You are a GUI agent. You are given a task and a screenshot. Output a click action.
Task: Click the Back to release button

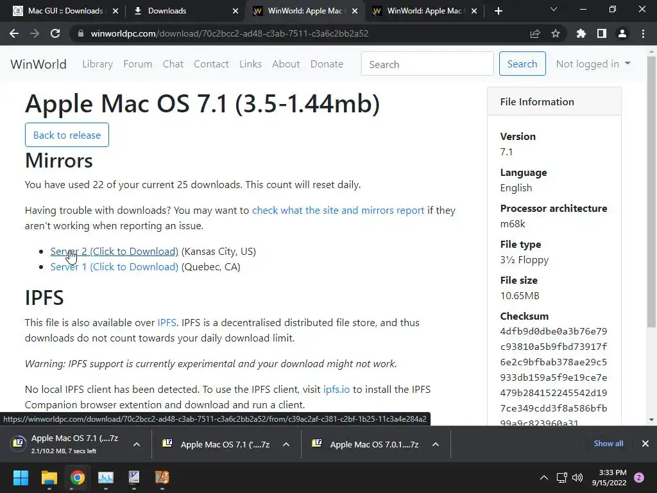67,135
